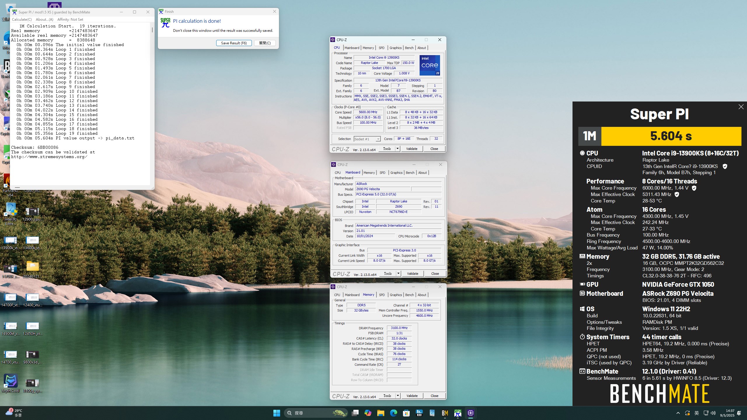Click the Checksum: 6BB00086 line
Image resolution: width=747 pixels, height=420 pixels.
pos(35,148)
